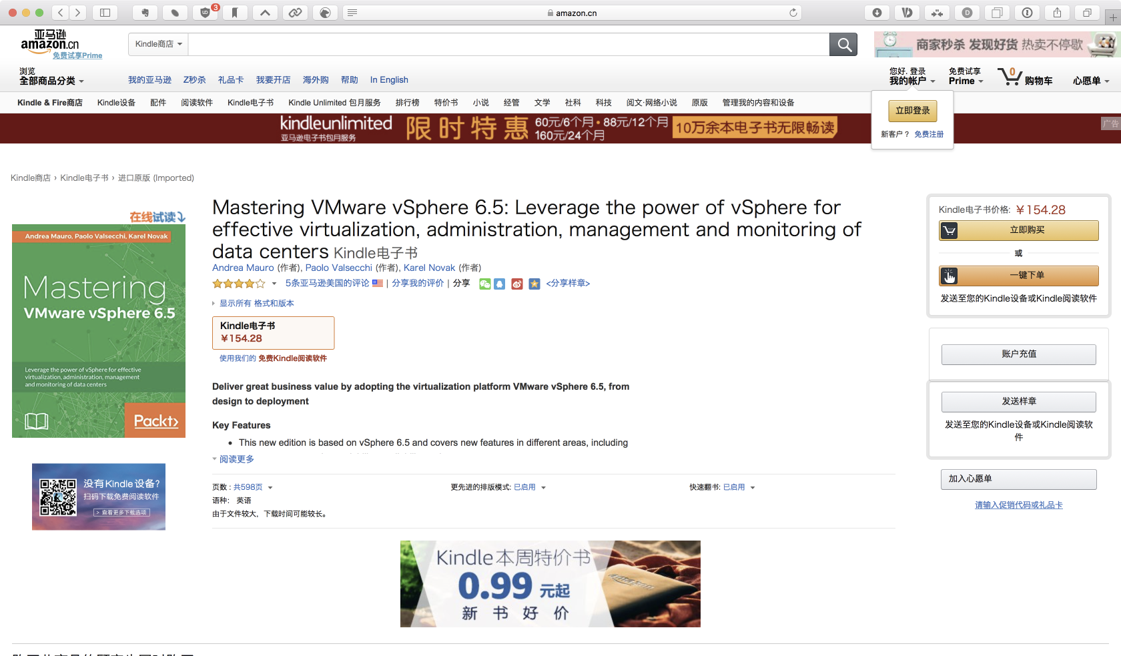The width and height of the screenshot is (1121, 656).
Task: Select the Kindle设备 menu item
Action: click(x=116, y=102)
